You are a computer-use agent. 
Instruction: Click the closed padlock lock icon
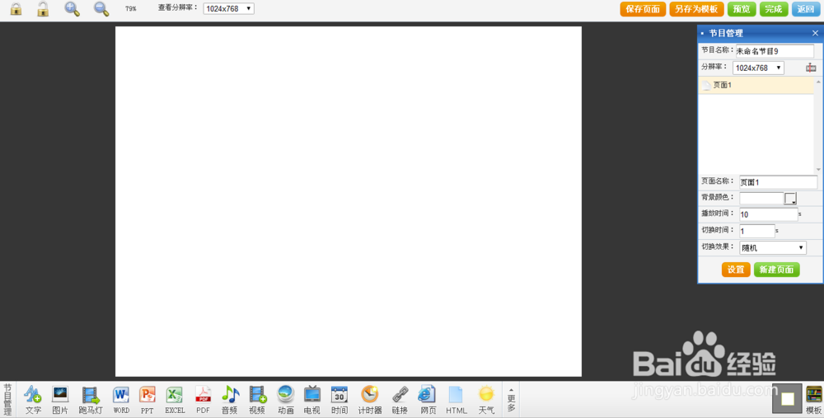click(x=16, y=9)
